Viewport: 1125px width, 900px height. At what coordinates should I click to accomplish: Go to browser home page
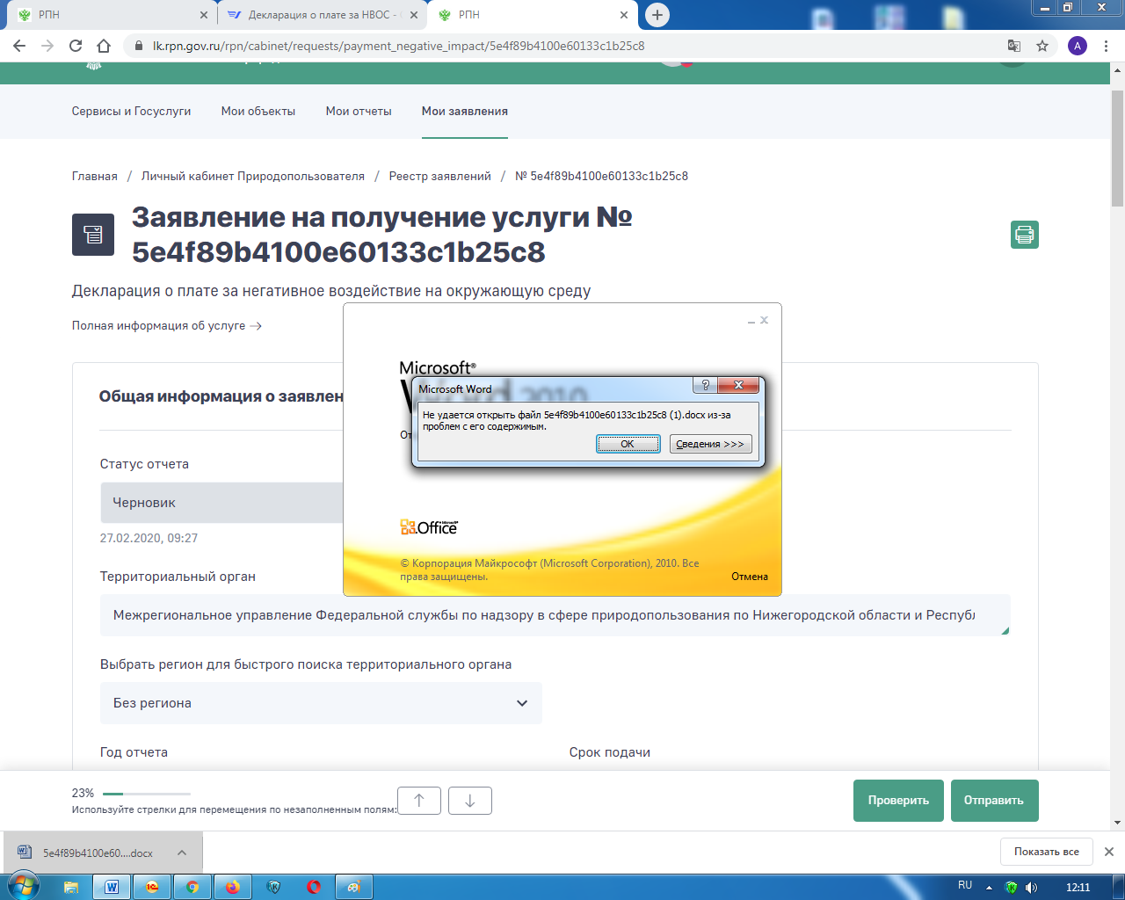(104, 46)
